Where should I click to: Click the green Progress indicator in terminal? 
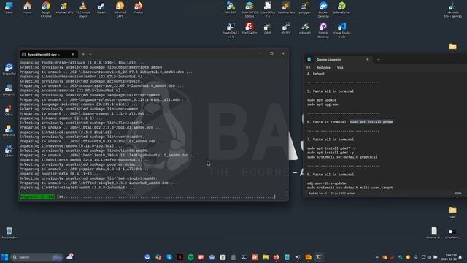(x=37, y=197)
